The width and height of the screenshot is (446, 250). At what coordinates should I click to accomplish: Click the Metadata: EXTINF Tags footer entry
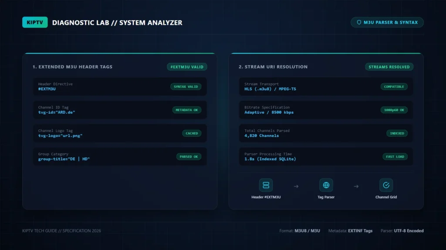point(351,231)
